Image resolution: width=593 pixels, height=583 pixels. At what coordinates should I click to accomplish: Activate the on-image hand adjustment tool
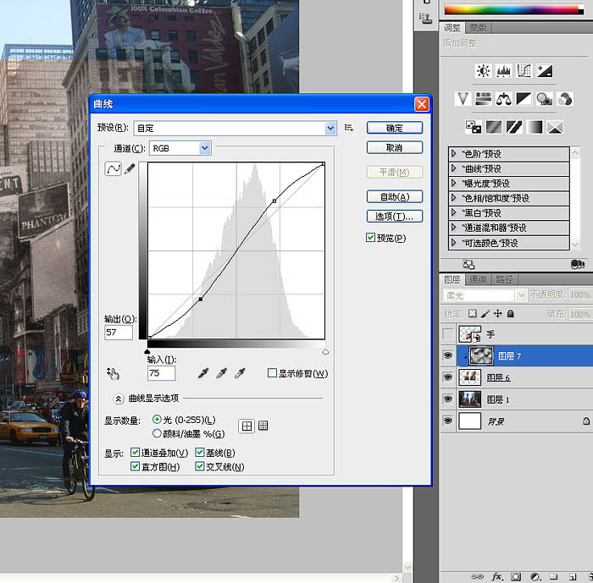tap(114, 373)
